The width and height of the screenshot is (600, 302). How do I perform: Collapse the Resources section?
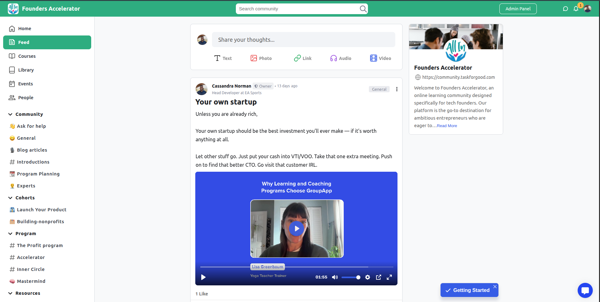click(x=10, y=293)
